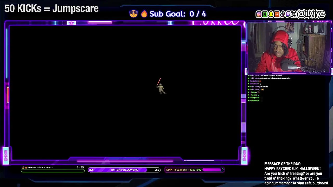The height and width of the screenshot is (187, 333).
Task: Click the "Sub Goal: 0 / 4" counter
Action: point(178,14)
